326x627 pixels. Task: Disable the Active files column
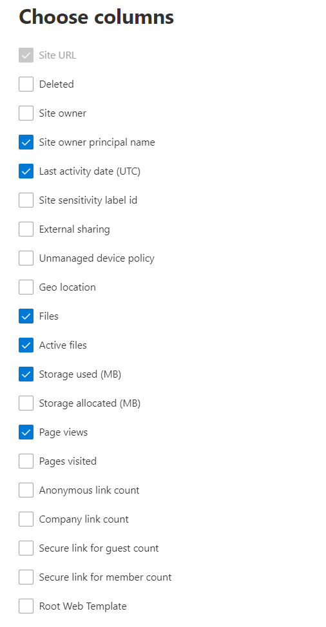click(x=26, y=345)
